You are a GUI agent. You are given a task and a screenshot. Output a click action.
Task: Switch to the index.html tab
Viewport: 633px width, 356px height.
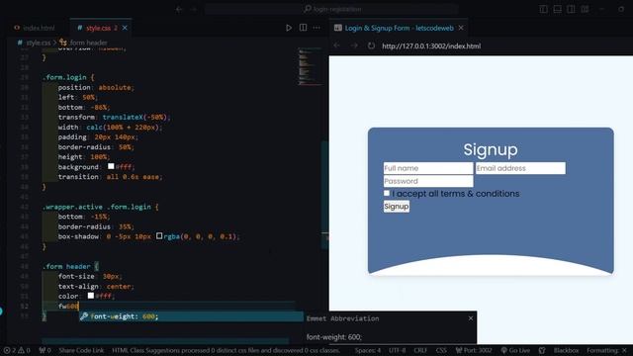pos(35,28)
